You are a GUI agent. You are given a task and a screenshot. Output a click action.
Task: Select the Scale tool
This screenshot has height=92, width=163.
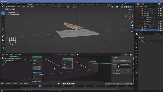pos(3,29)
